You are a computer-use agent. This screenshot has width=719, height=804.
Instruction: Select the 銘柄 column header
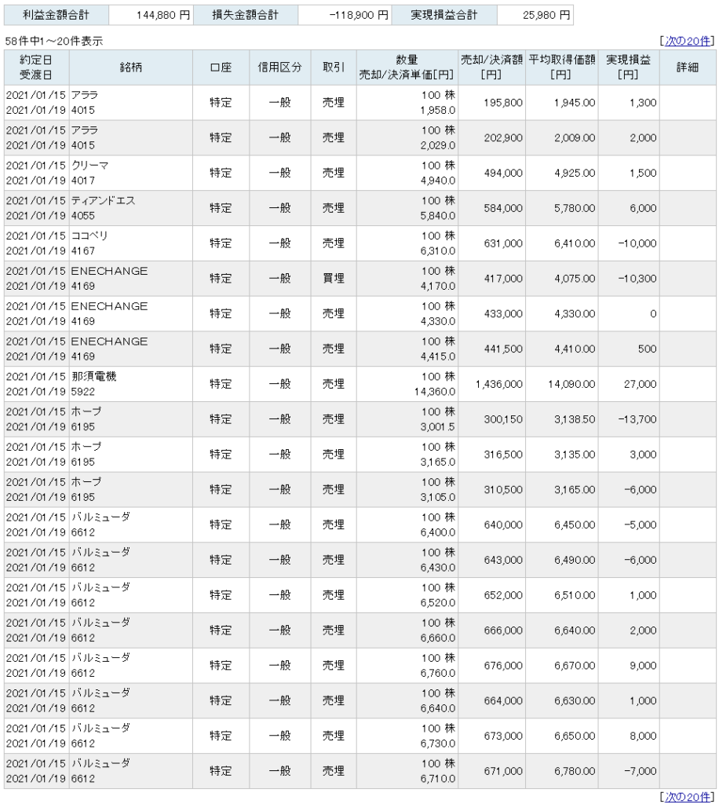pos(130,68)
